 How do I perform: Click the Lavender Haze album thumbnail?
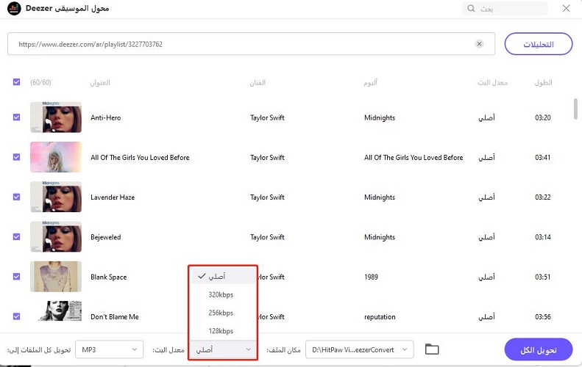click(56, 197)
